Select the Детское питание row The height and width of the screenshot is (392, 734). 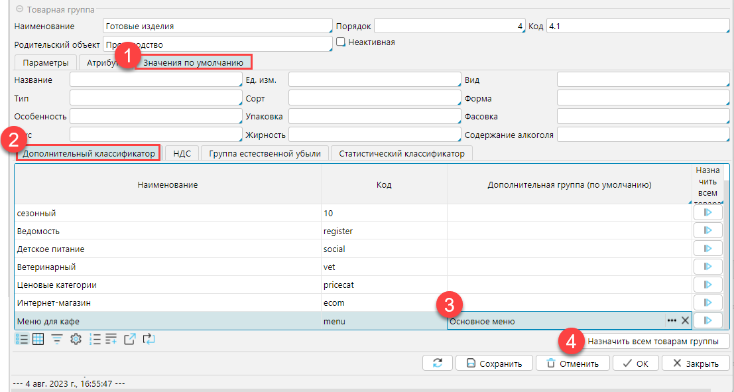click(x=167, y=249)
